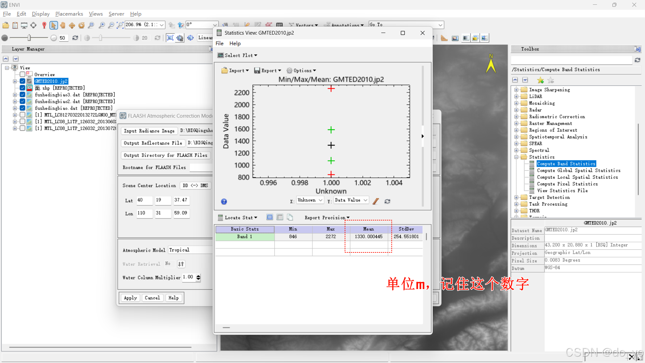Select the Pan hand tool
Viewport: 645px width, 363px height.
coord(63,25)
